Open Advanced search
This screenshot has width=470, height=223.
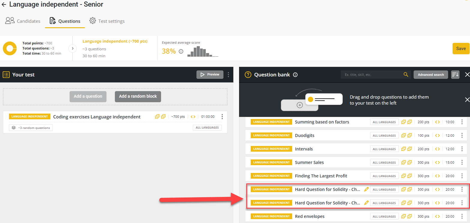[x=430, y=75]
